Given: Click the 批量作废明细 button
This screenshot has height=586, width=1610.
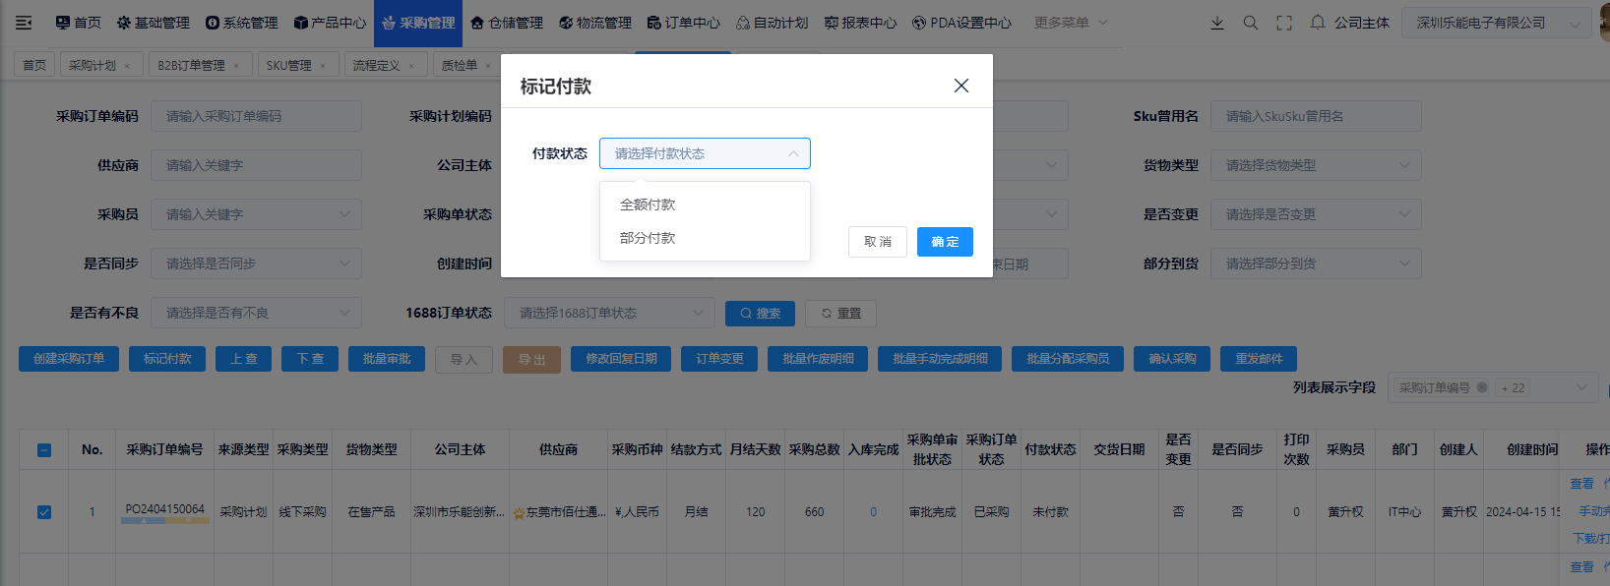Looking at the screenshot, I should [x=818, y=359].
